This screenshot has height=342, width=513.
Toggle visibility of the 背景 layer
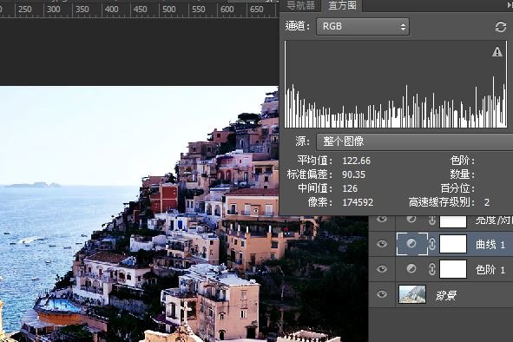[382, 294]
